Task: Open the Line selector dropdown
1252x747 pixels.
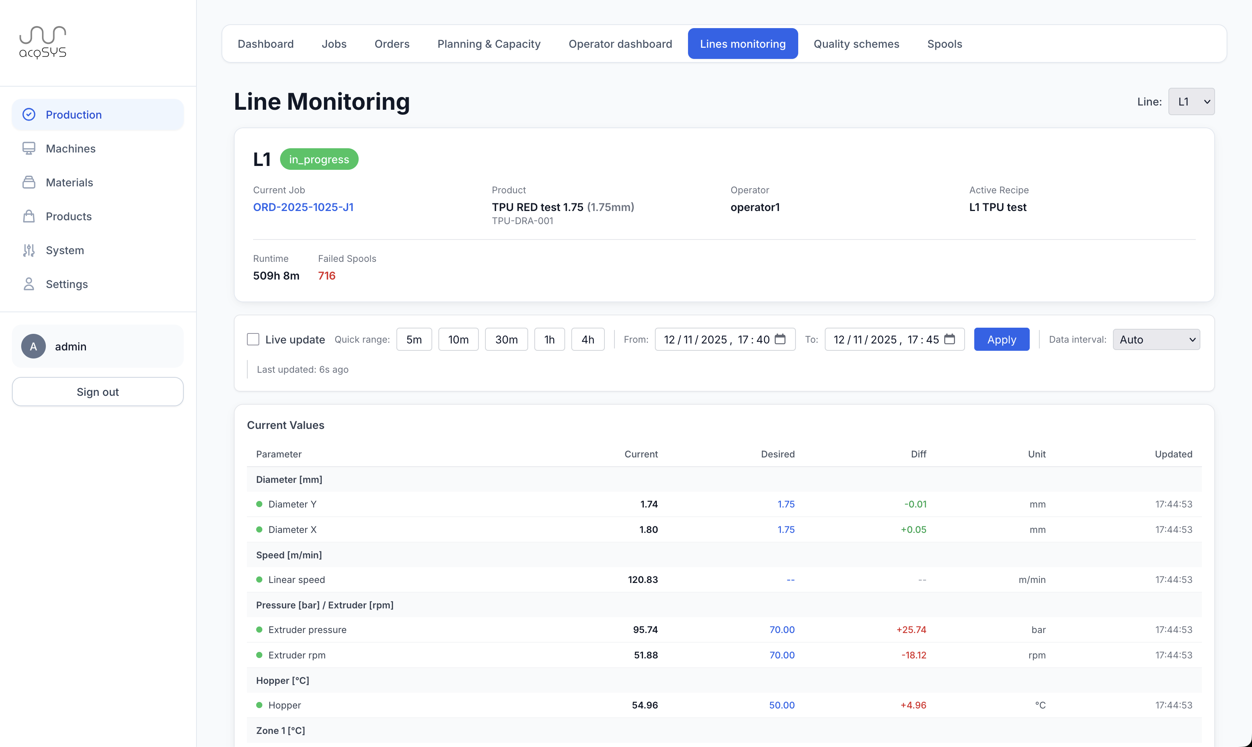Action: 1191,102
